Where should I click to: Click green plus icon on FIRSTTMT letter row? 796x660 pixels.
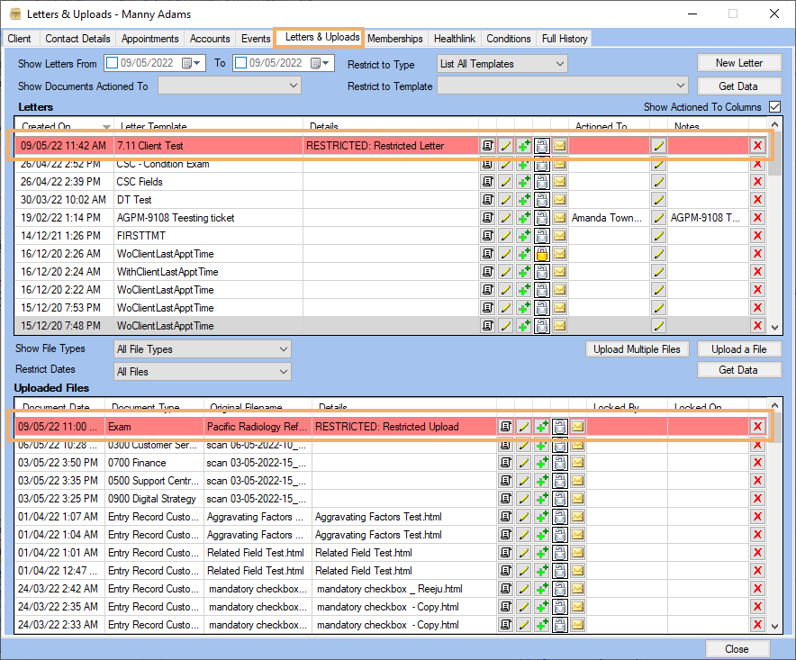coord(524,236)
